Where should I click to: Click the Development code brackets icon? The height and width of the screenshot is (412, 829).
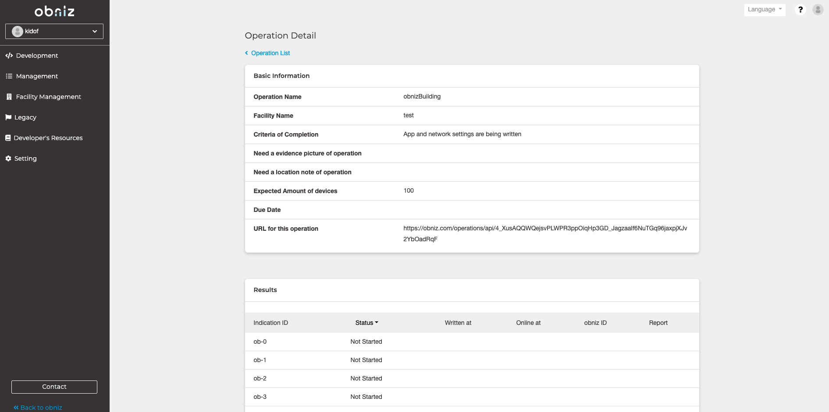[x=9, y=56]
